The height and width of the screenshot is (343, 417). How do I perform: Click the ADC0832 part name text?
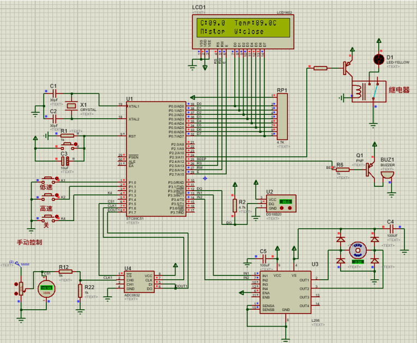(x=132, y=295)
